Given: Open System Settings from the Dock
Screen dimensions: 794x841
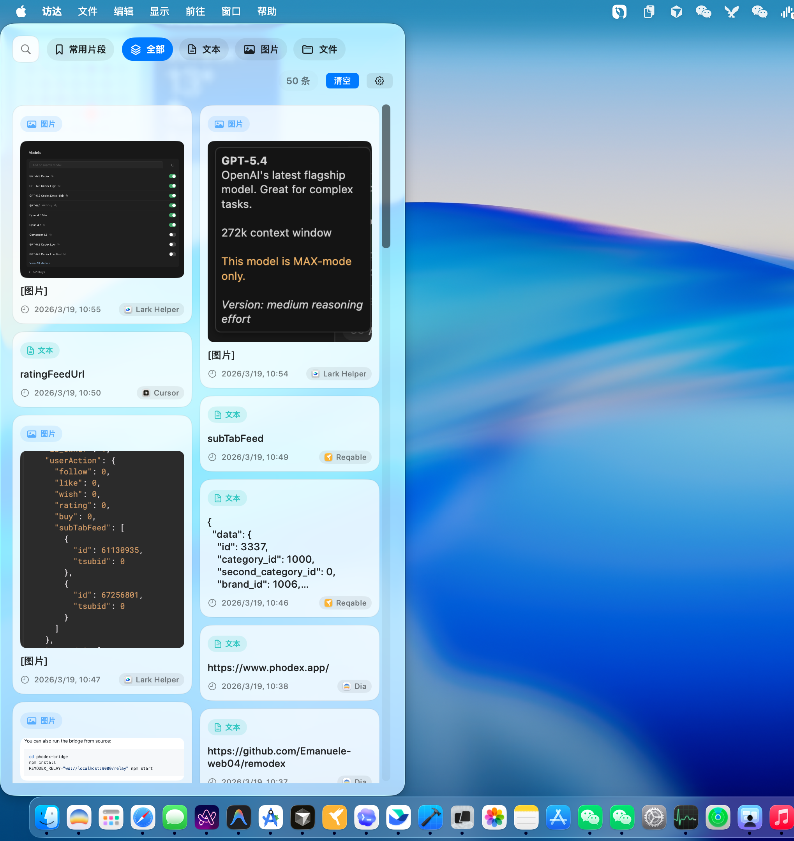Looking at the screenshot, I should (653, 817).
